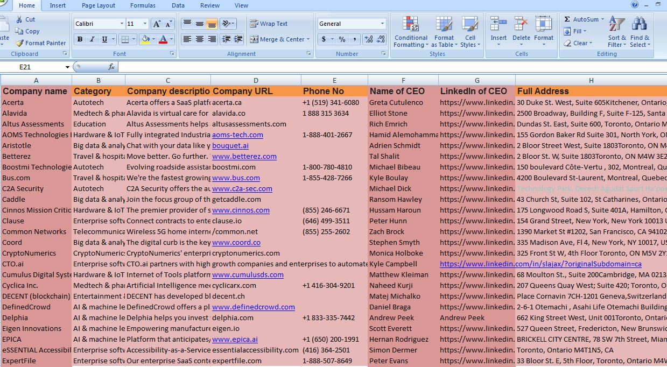Toggle bold formatting
This screenshot has width=667, height=367.
80,39
